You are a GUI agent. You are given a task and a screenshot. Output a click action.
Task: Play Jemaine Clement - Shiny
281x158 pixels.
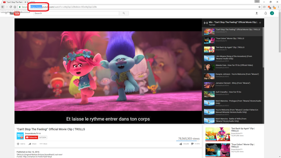pyautogui.click(x=232, y=85)
